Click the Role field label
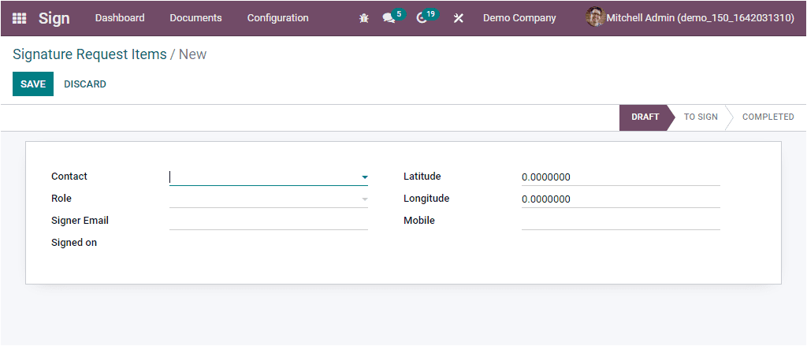The width and height of the screenshot is (807, 346). coord(61,199)
